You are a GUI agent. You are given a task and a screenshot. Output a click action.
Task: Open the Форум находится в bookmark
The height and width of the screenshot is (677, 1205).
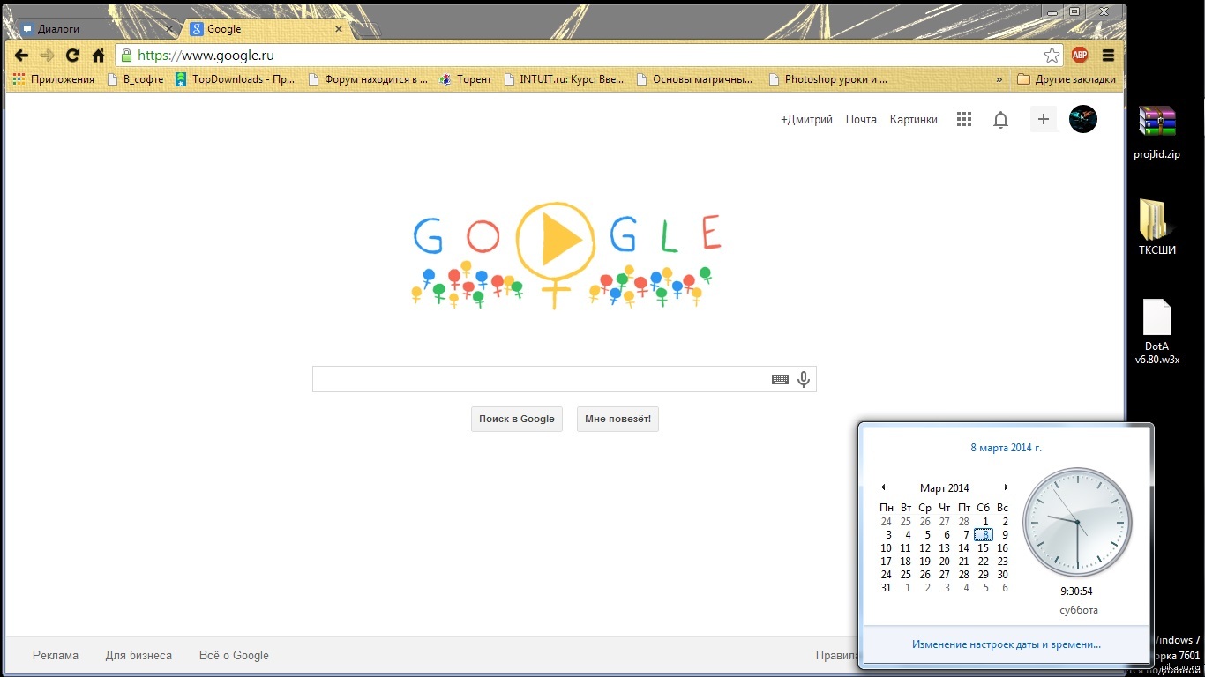click(x=368, y=79)
